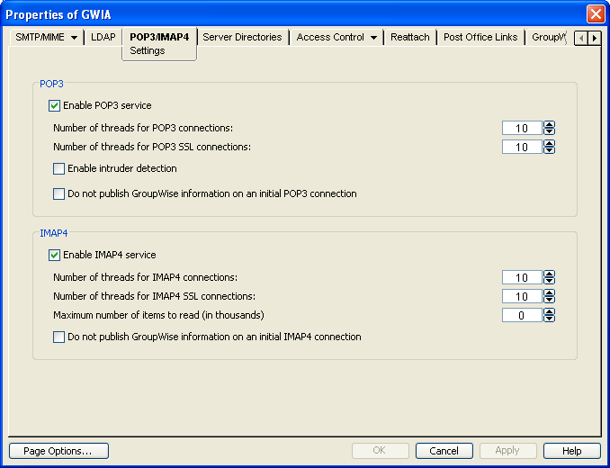610x468 pixels.
Task: Select the Access Control tab label
Action: pyautogui.click(x=330, y=37)
